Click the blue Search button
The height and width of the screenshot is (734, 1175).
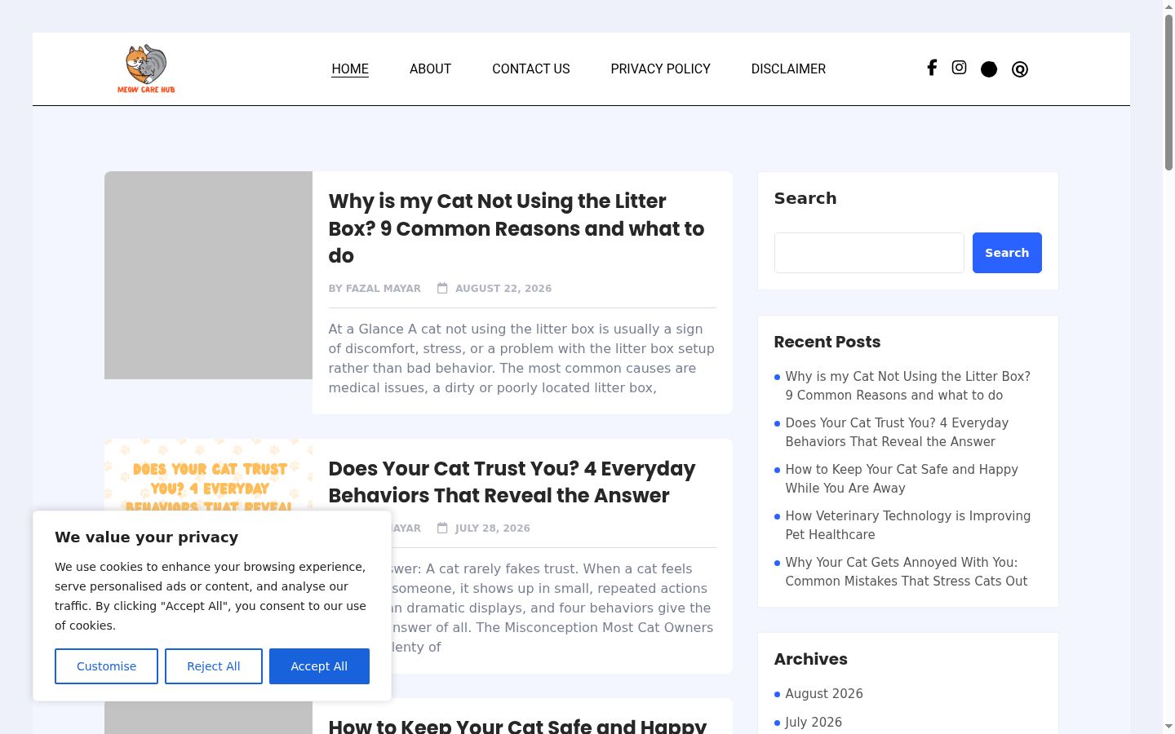tap(1007, 253)
